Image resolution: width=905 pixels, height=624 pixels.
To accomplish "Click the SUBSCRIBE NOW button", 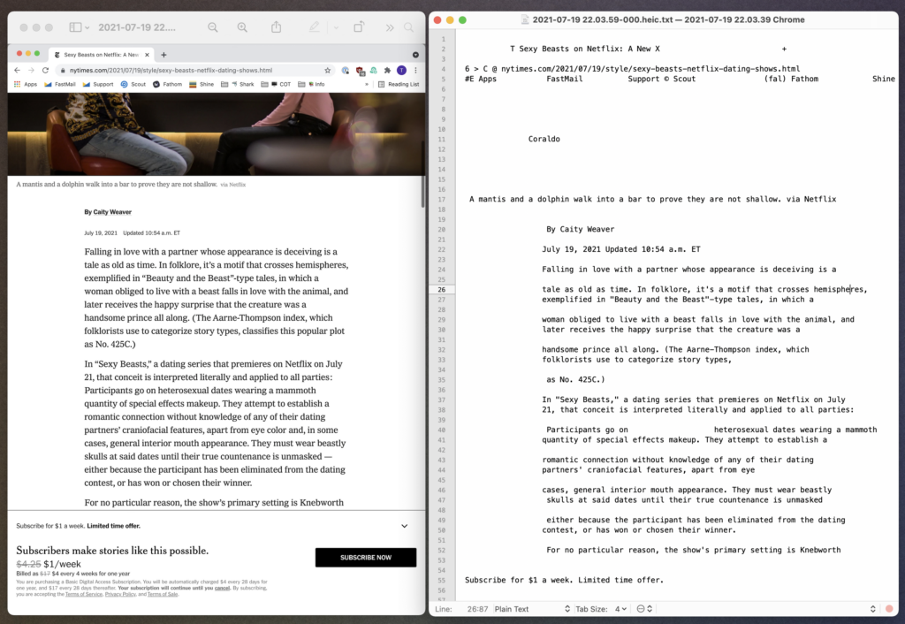I will [x=365, y=558].
